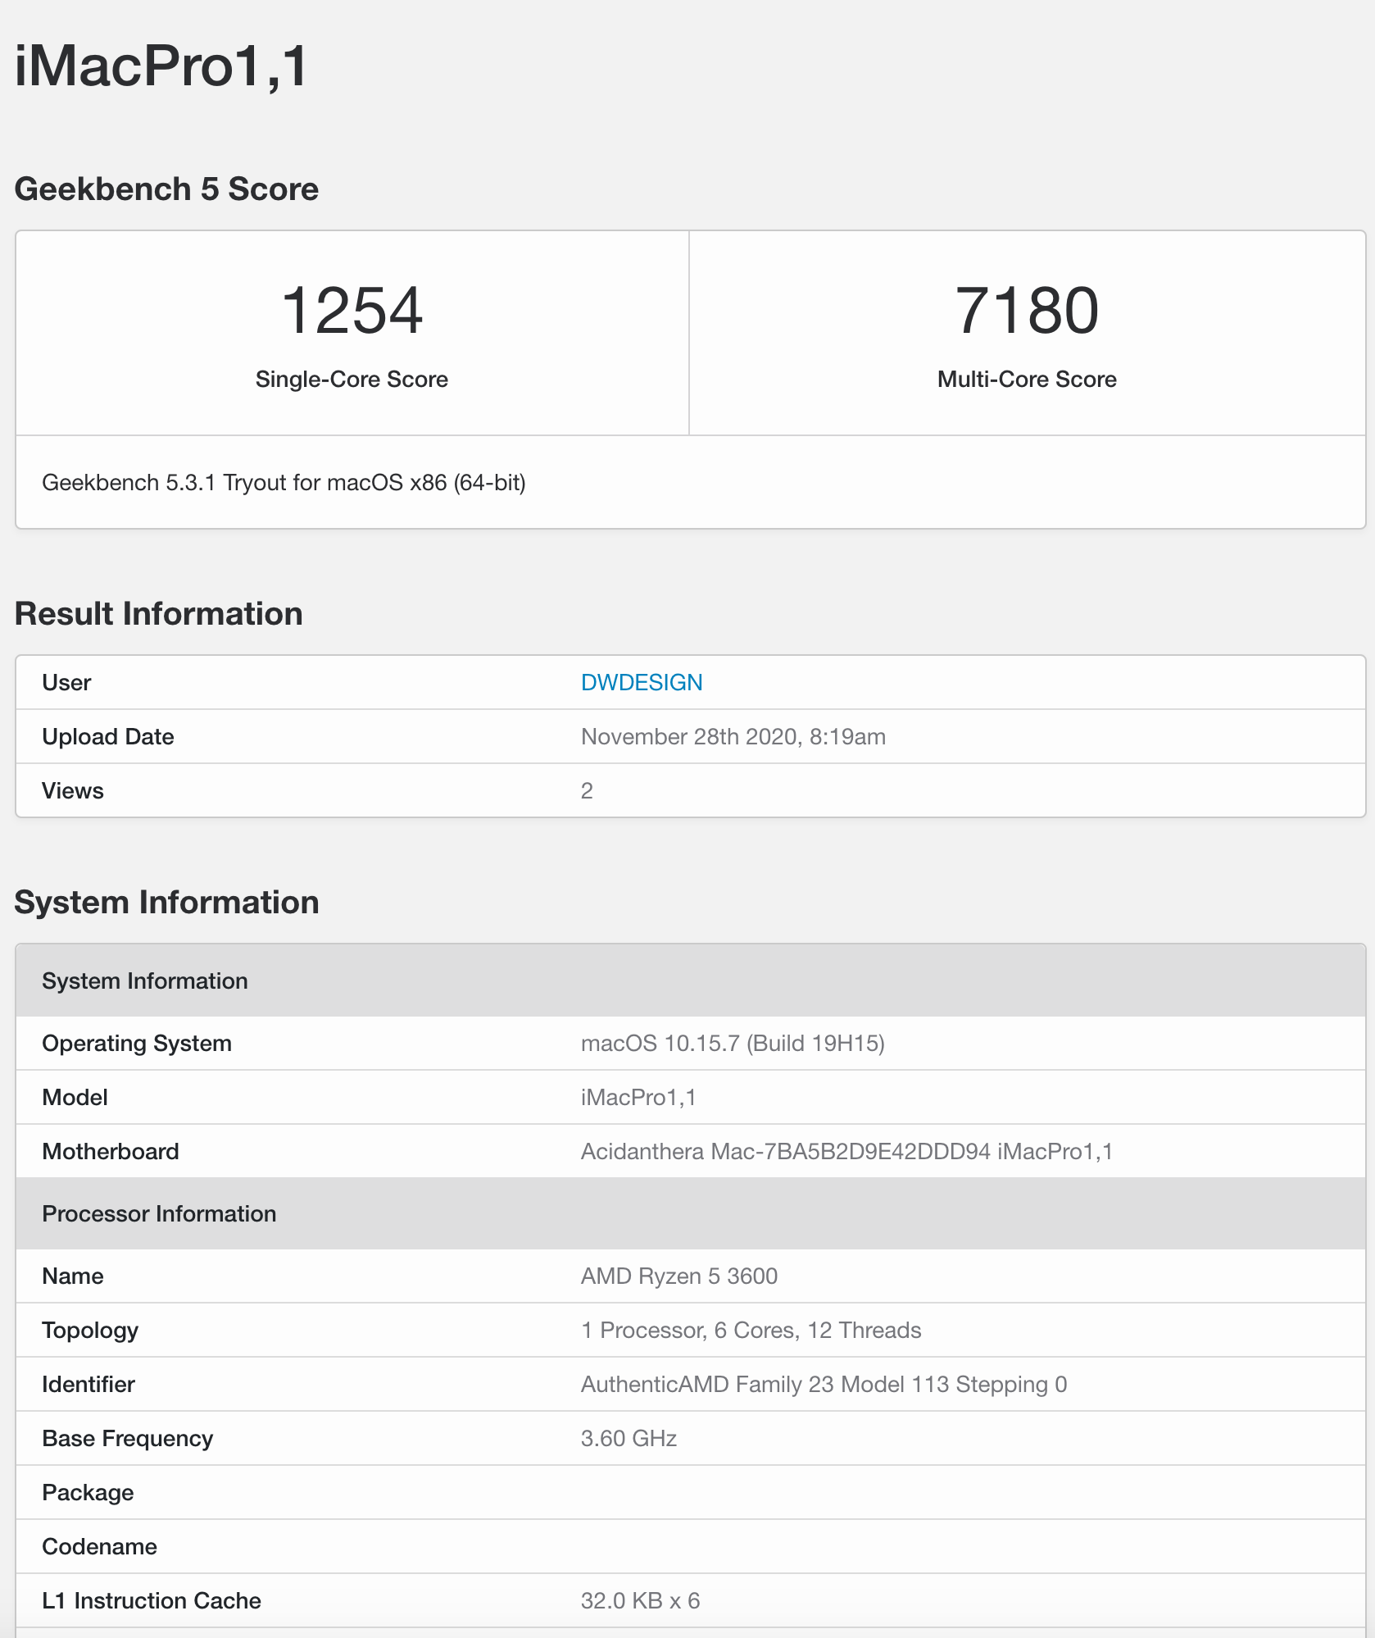1375x1638 pixels.
Task: Click the Geekbench 5.3.1 Tryout version text
Action: (x=284, y=482)
